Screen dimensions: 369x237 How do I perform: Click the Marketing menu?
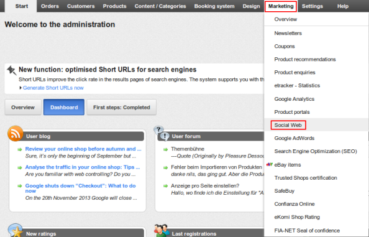(x=281, y=6)
